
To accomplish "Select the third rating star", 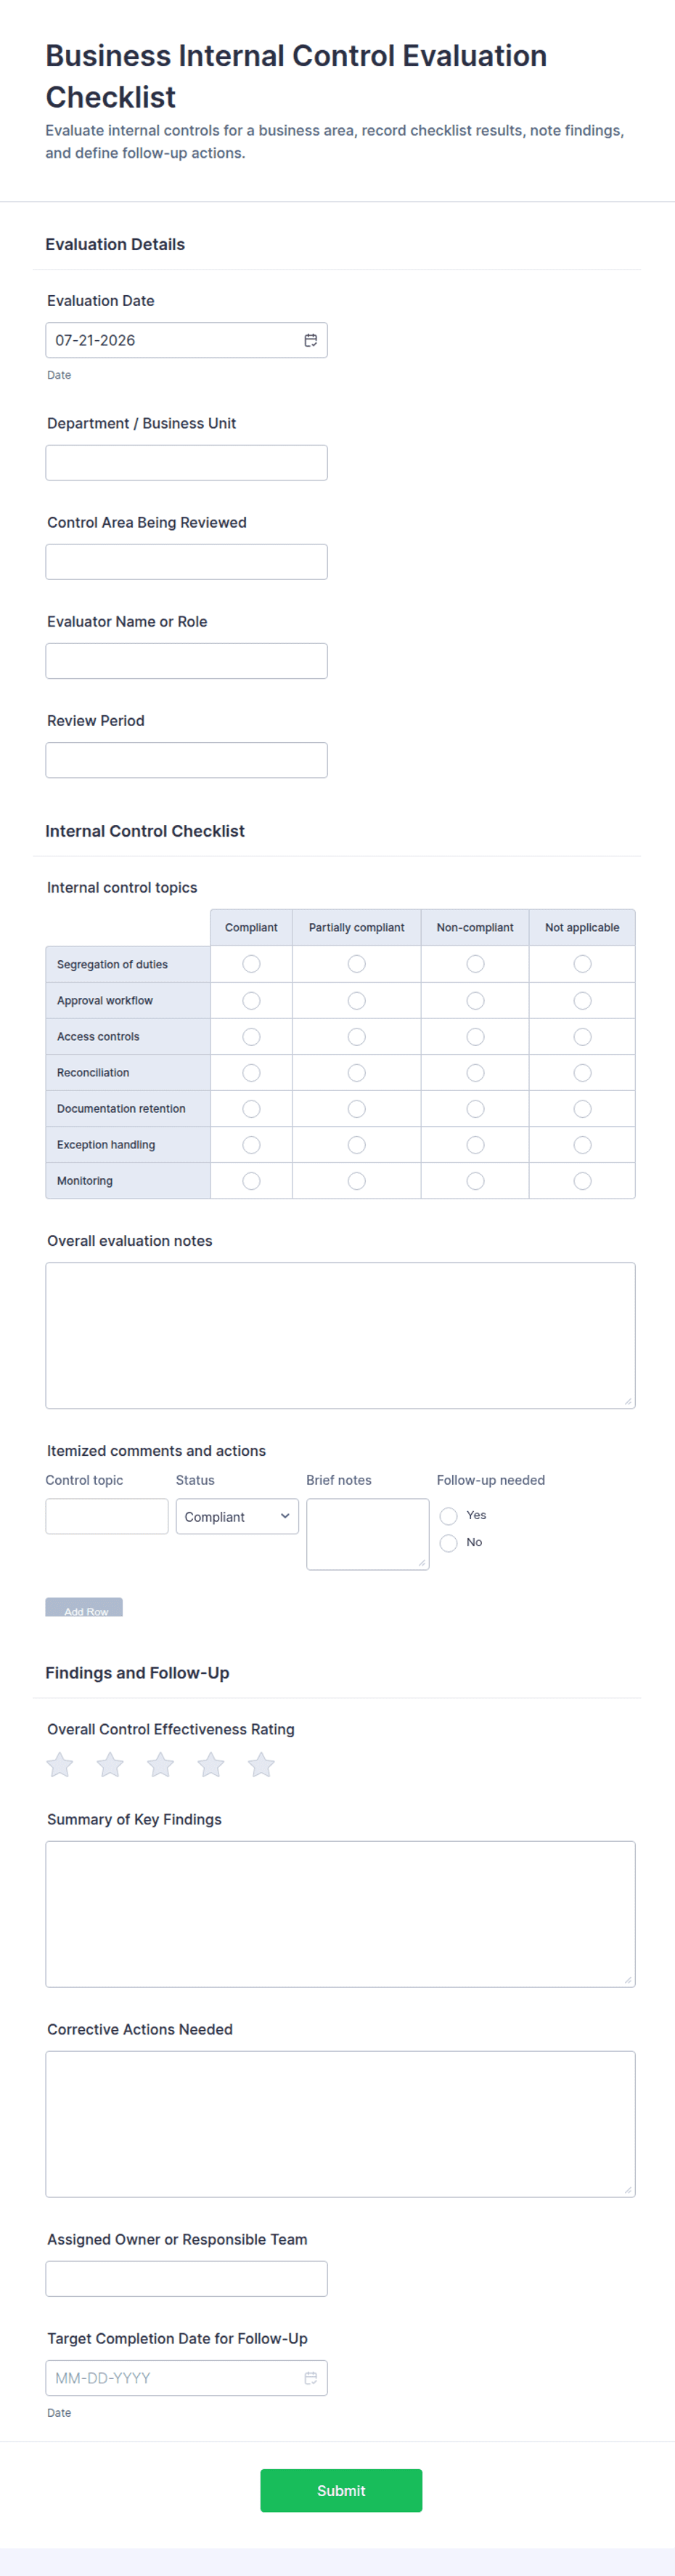I will pos(160,1765).
